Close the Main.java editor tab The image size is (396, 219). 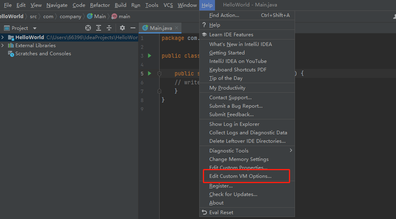(x=177, y=28)
